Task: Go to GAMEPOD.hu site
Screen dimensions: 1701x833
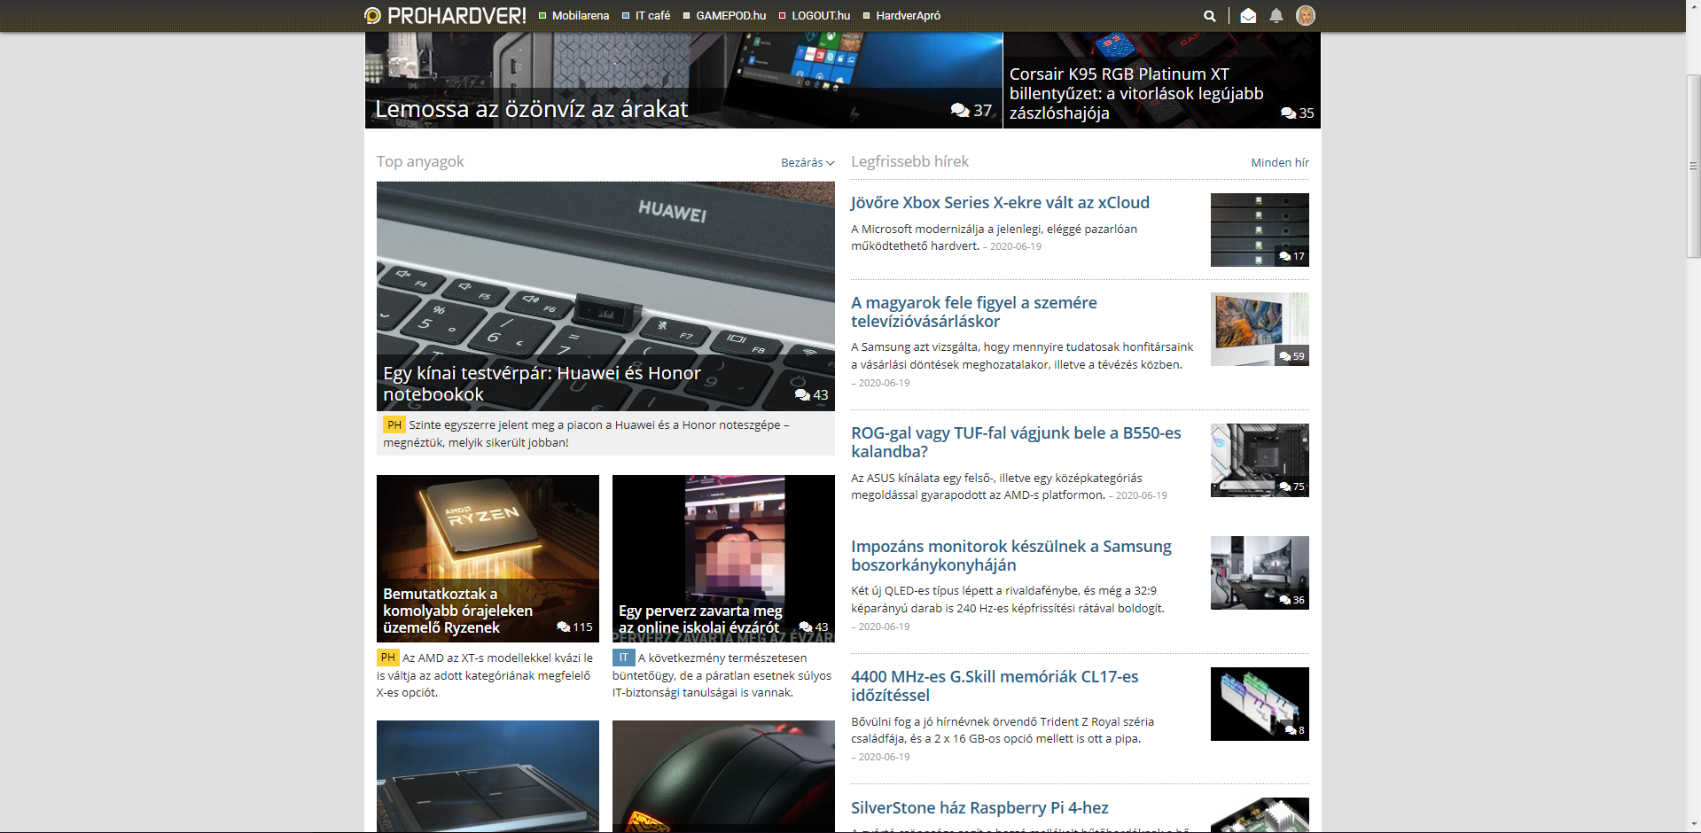Action: (x=724, y=16)
